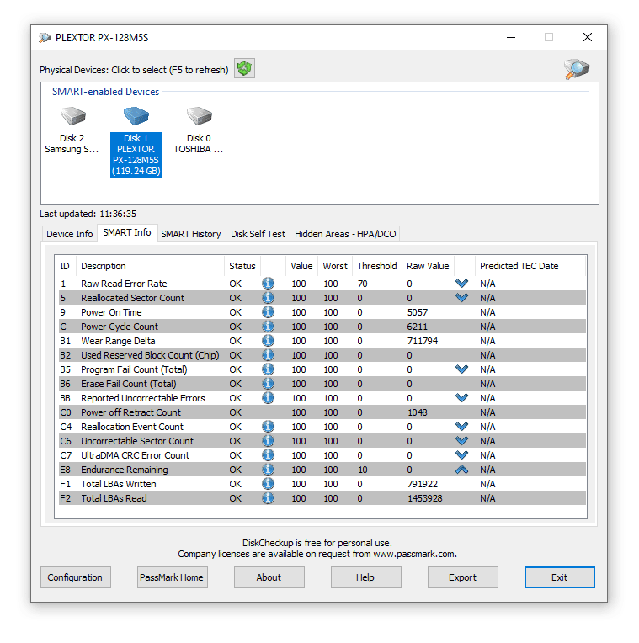Click up arrow on Endurance Remaining row

462,470
